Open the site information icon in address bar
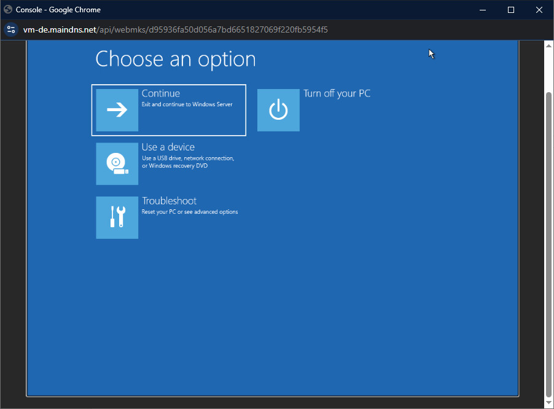 pos(10,29)
